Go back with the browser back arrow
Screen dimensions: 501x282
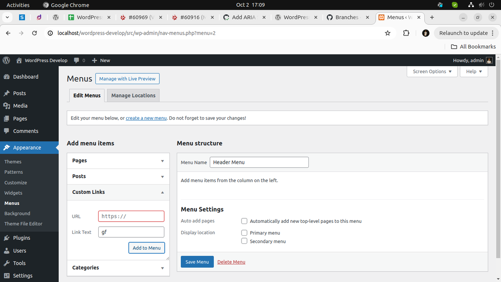pyautogui.click(x=8, y=33)
